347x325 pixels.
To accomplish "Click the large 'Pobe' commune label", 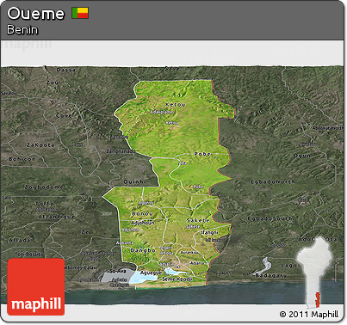I will [202, 154].
